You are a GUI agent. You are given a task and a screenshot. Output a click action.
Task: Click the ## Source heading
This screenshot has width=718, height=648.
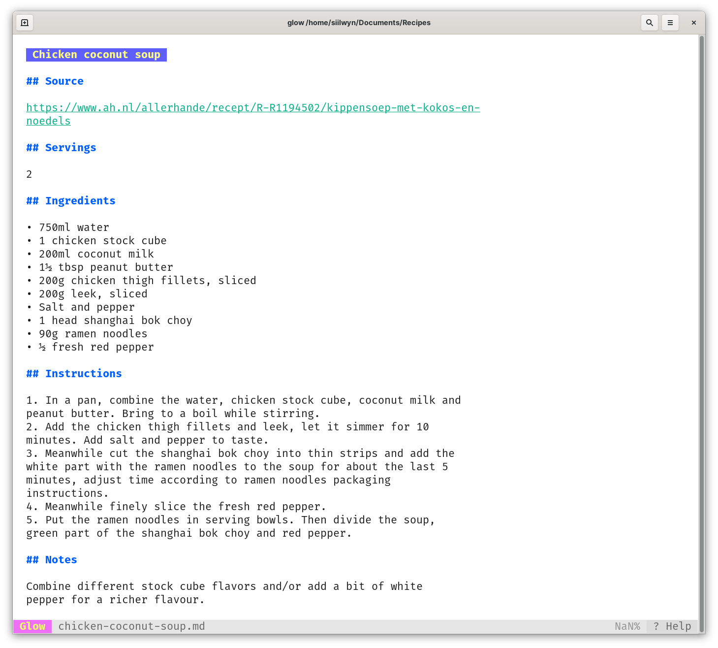(55, 81)
